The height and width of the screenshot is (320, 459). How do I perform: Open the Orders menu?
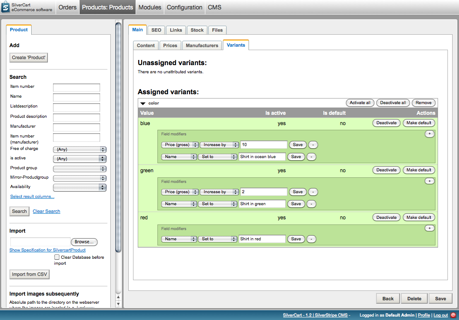(x=67, y=7)
